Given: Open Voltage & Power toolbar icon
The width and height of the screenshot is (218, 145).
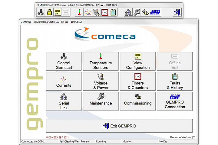Looking at the screenshot, I should (96, 12).
